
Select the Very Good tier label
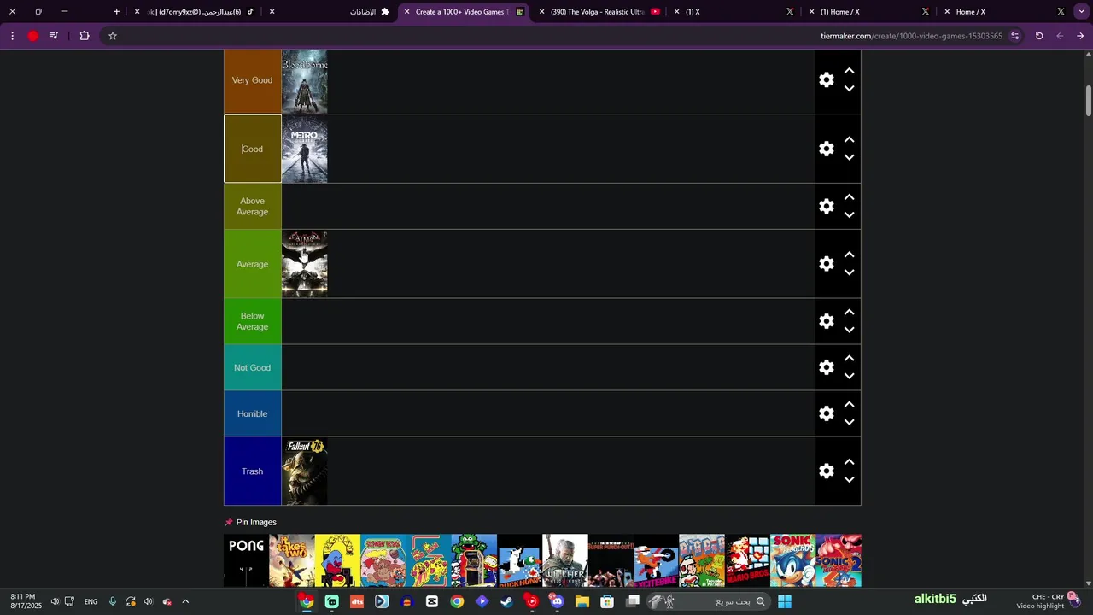pyautogui.click(x=252, y=80)
